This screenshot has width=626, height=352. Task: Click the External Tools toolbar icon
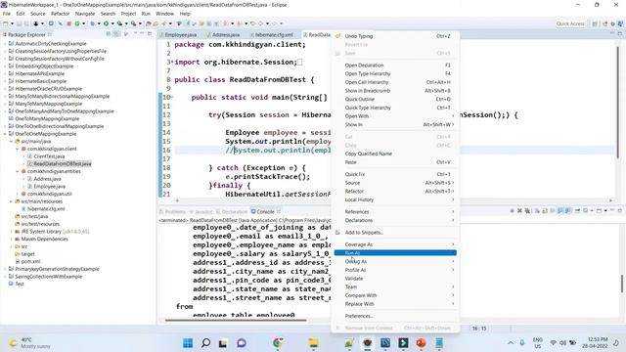(133, 23)
